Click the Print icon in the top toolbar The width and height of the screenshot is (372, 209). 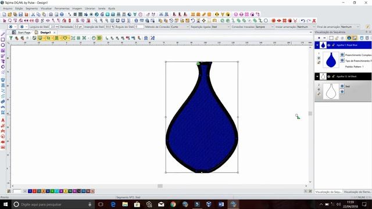51,15
